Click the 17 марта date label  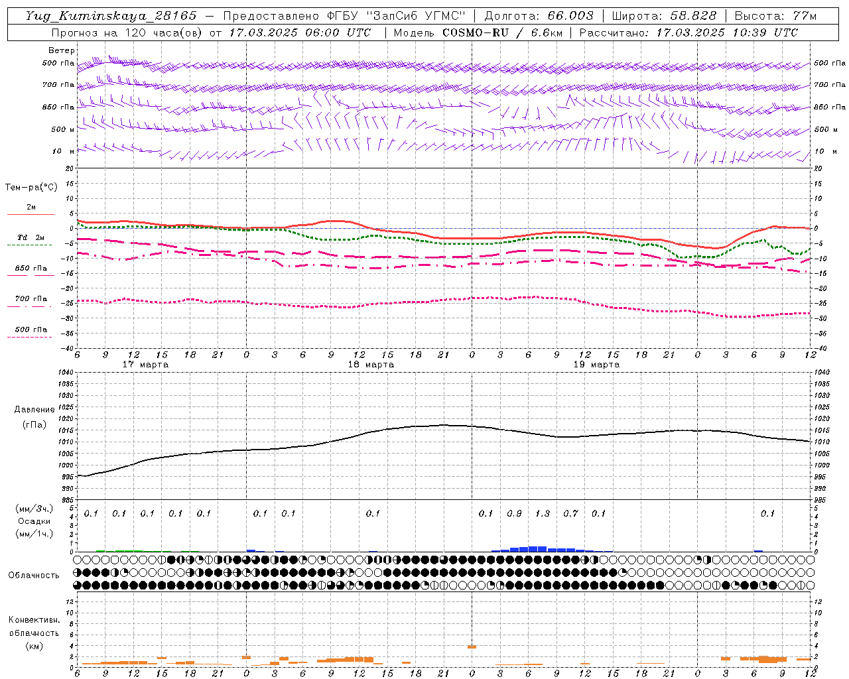(x=146, y=365)
